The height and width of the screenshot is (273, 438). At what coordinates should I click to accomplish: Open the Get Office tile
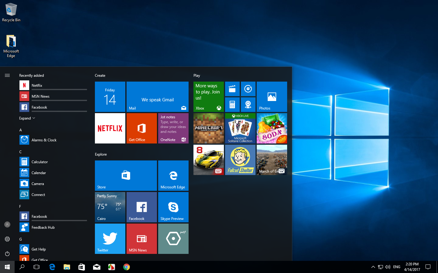click(142, 128)
